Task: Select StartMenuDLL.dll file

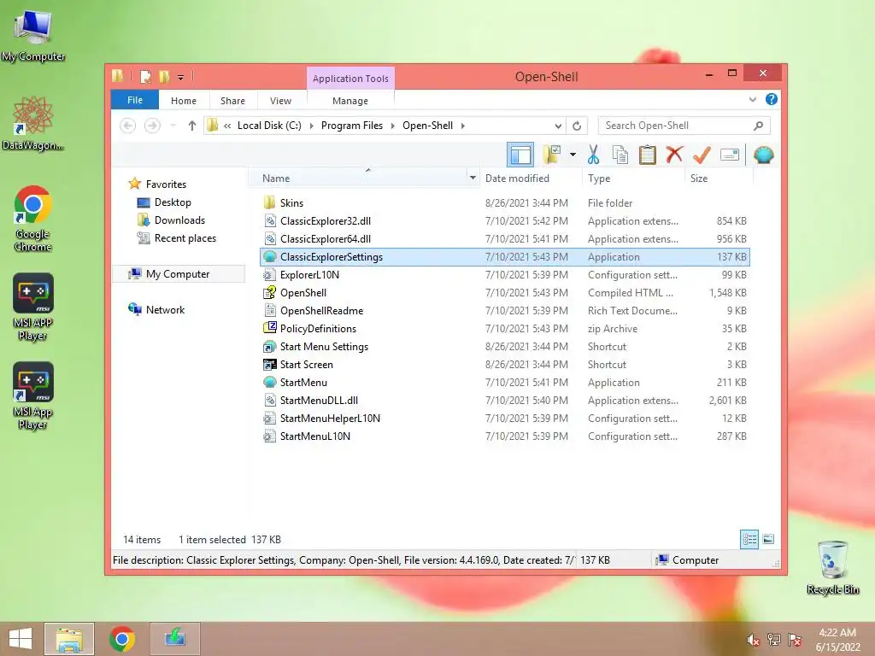Action: point(504,400)
